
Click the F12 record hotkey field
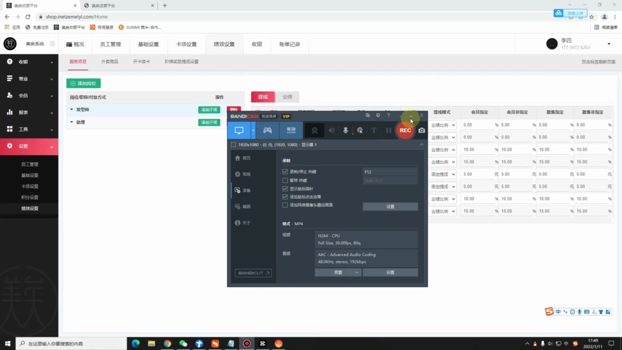click(x=390, y=172)
